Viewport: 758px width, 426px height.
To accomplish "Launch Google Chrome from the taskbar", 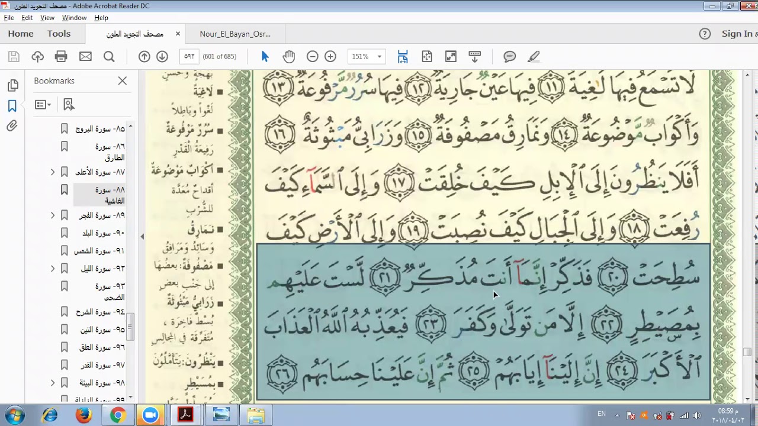I will pos(118,415).
